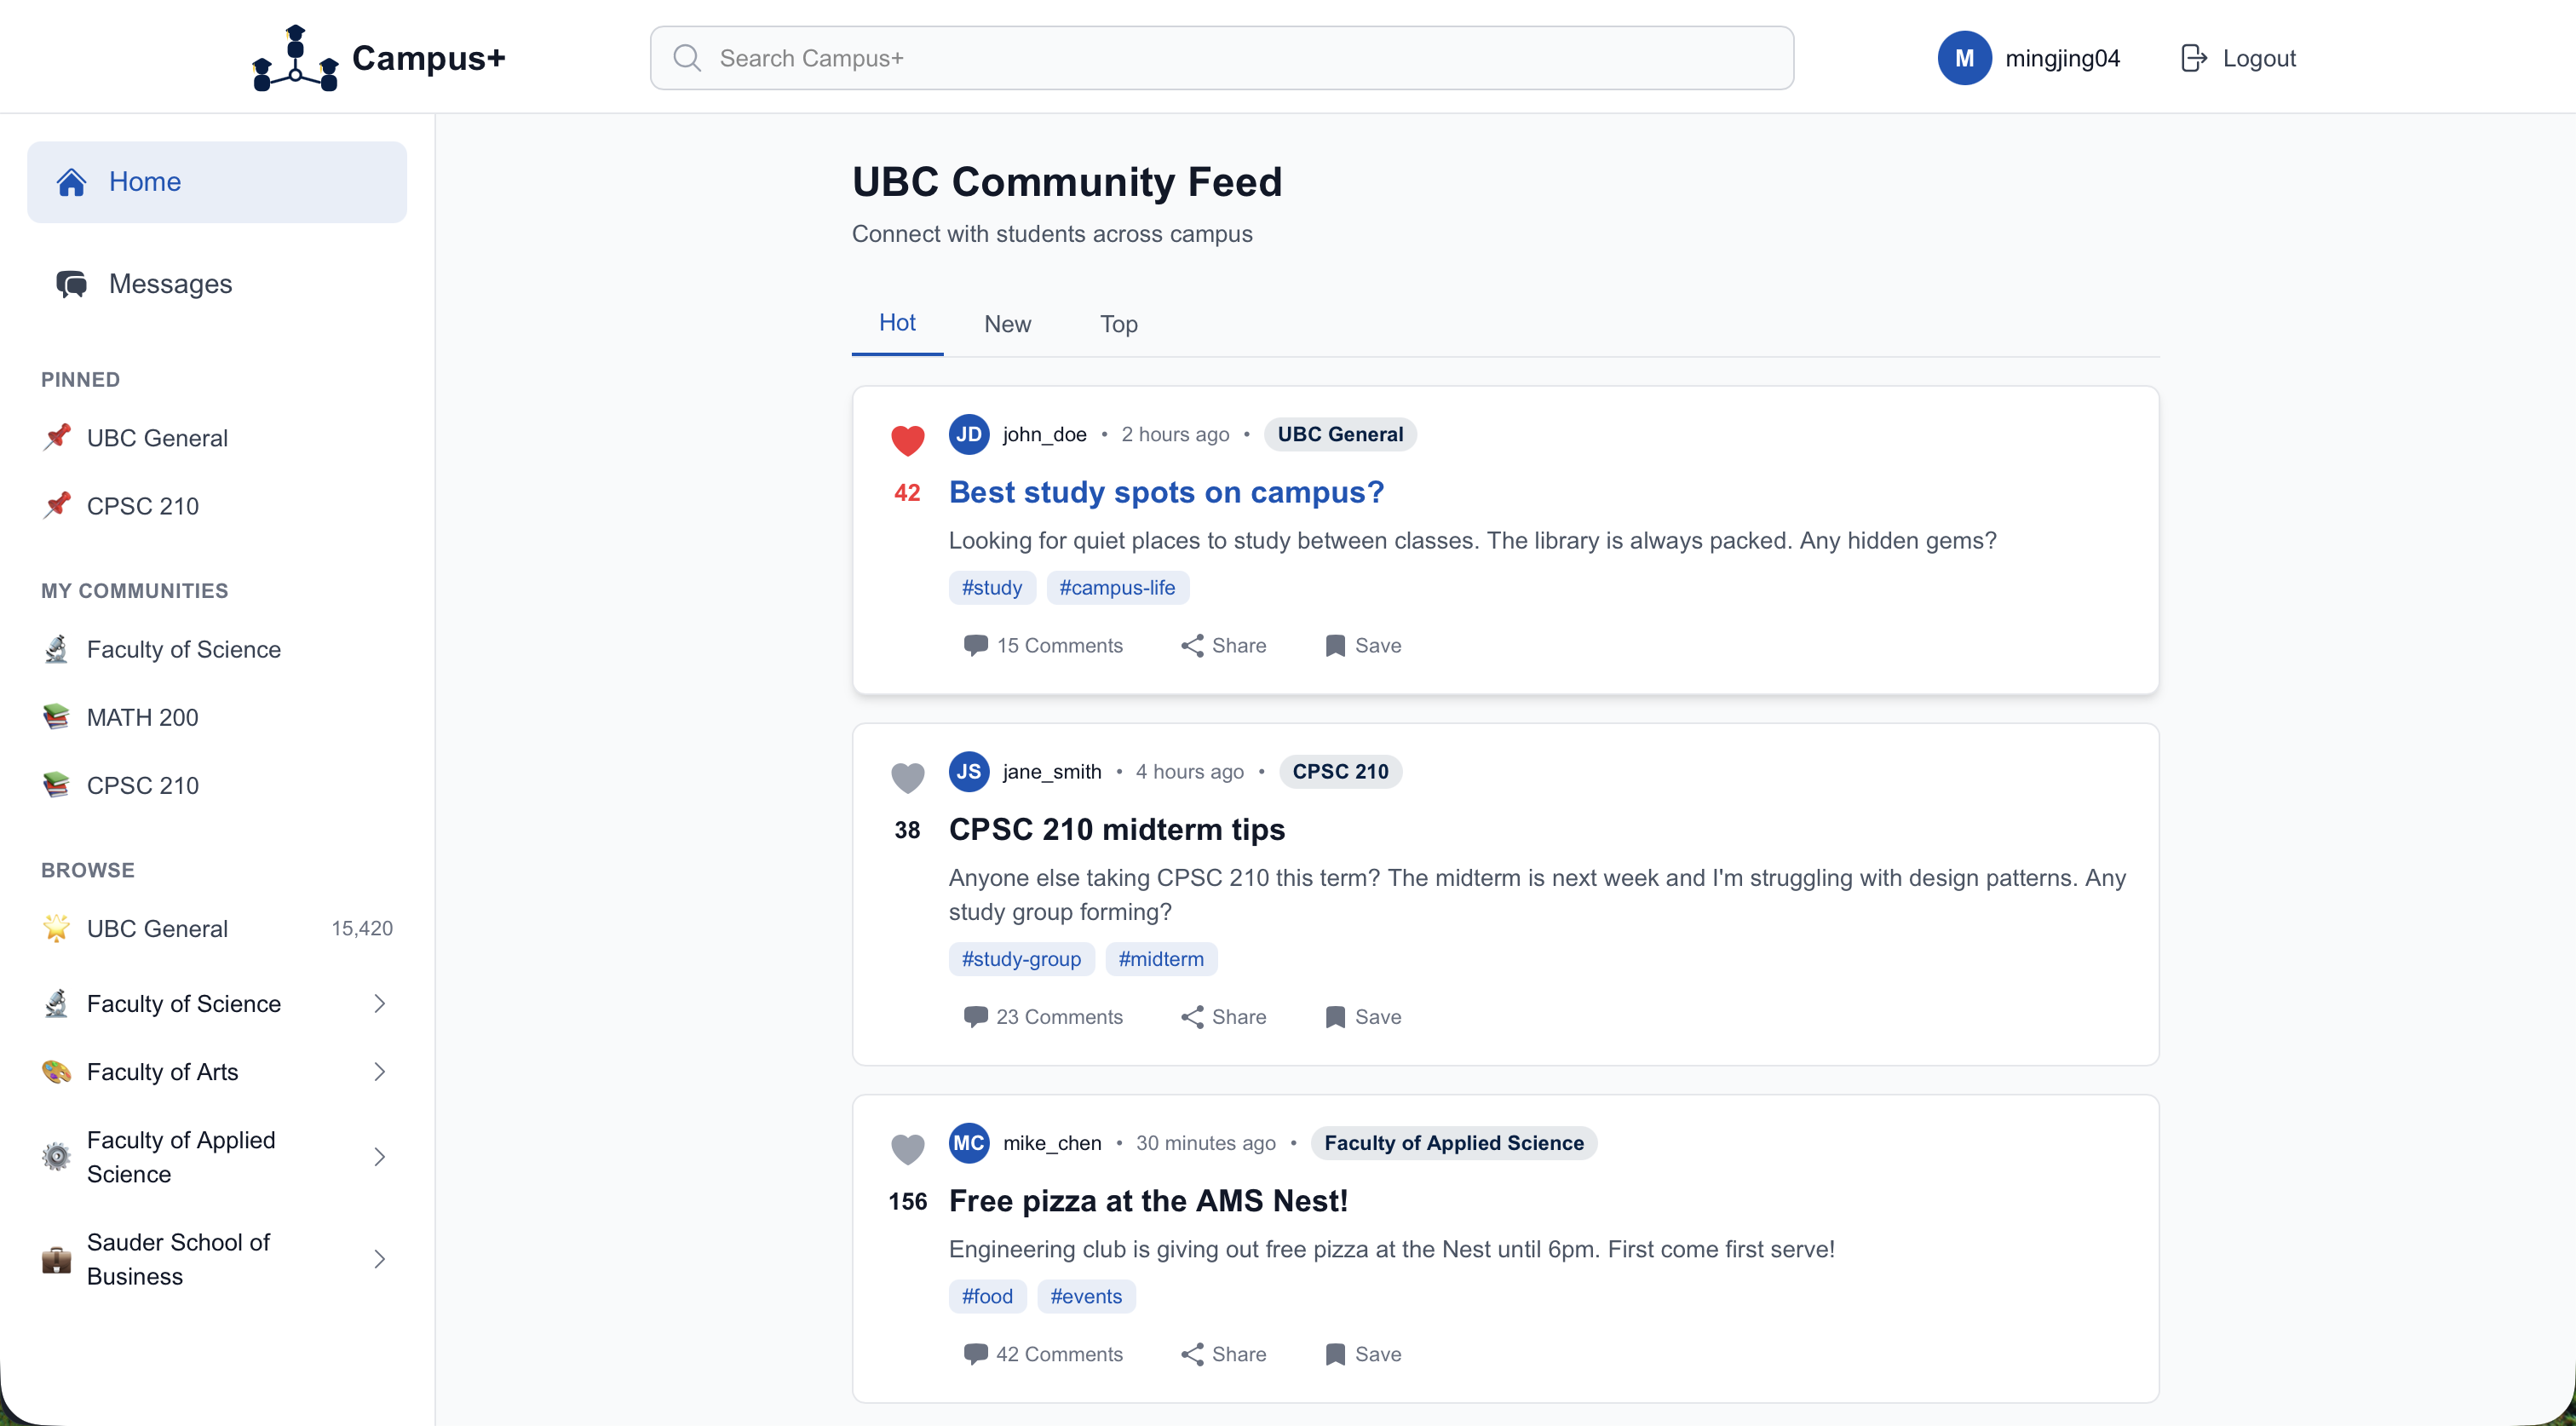Save the Free pizza post with bookmark
This screenshot has width=2576, height=1426.
pos(1335,1354)
